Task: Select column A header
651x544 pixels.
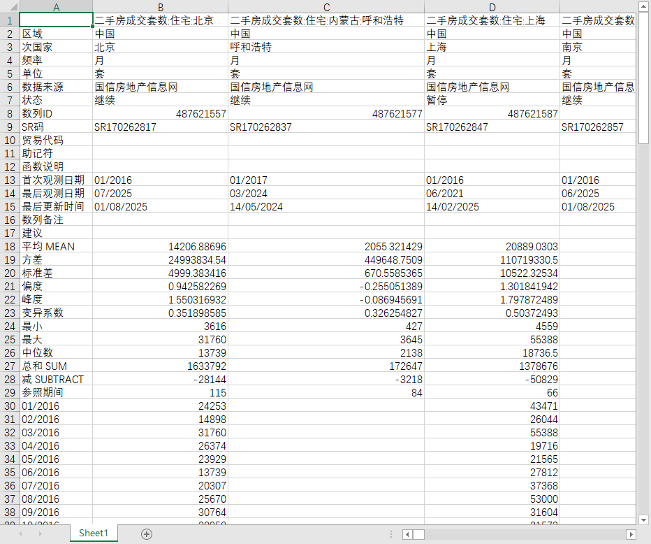Action: pos(56,7)
